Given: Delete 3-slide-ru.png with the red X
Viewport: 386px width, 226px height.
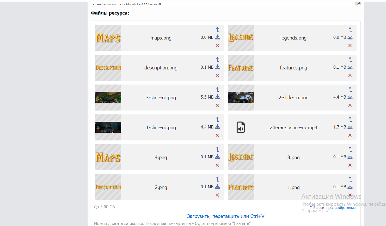Looking at the screenshot, I should pos(217,105).
